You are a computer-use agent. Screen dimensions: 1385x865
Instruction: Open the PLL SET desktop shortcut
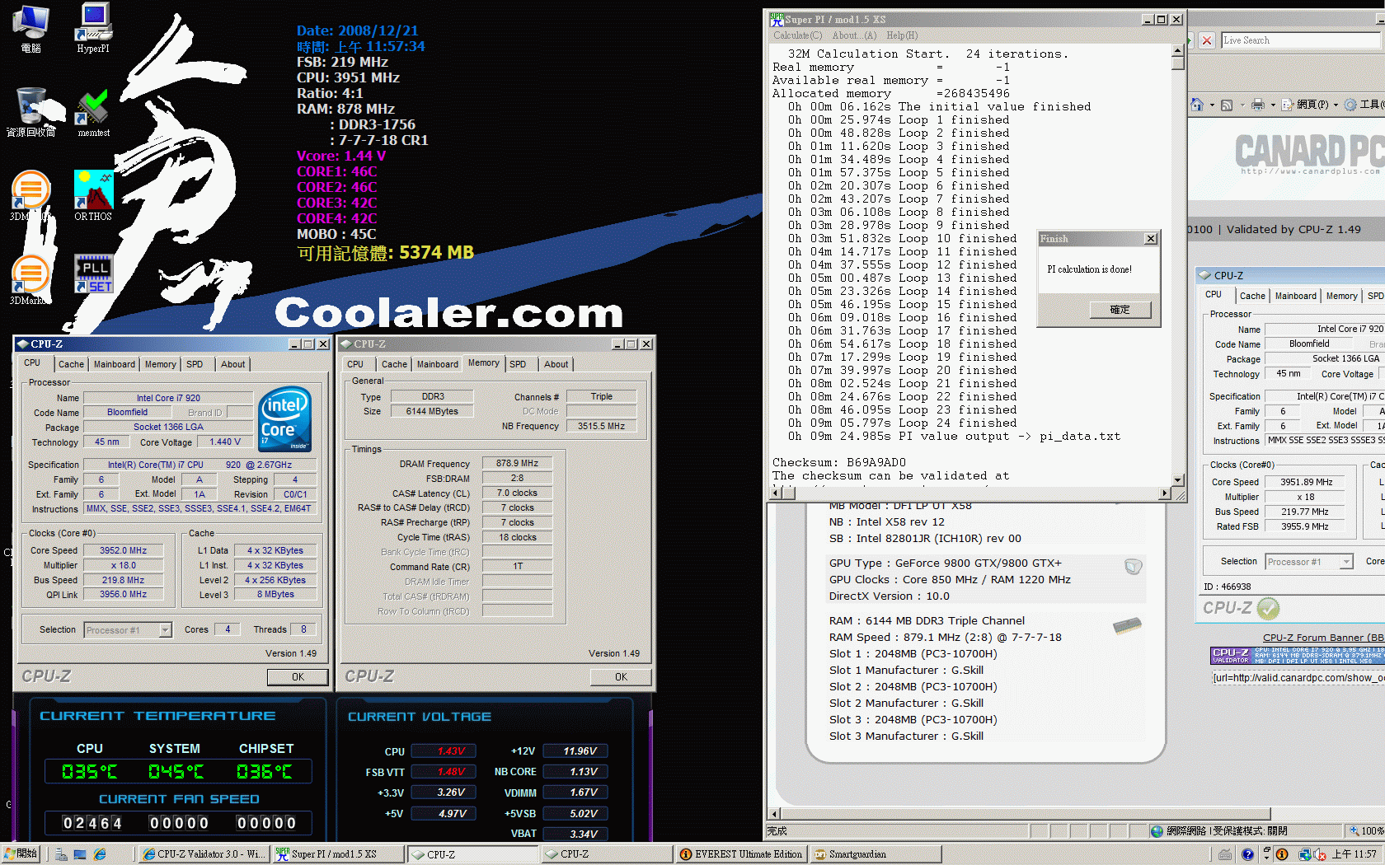[x=93, y=274]
